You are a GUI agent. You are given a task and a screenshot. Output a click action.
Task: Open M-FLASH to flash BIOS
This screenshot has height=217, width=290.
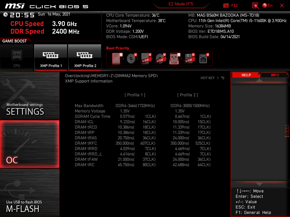coord(29,193)
